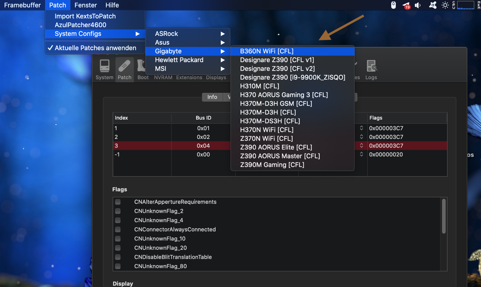The image size is (481, 287).
Task: Open the Fenster menu
Action: pos(86,5)
